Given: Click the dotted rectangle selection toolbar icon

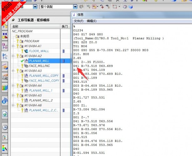Looking at the screenshot, I should 115,7.
